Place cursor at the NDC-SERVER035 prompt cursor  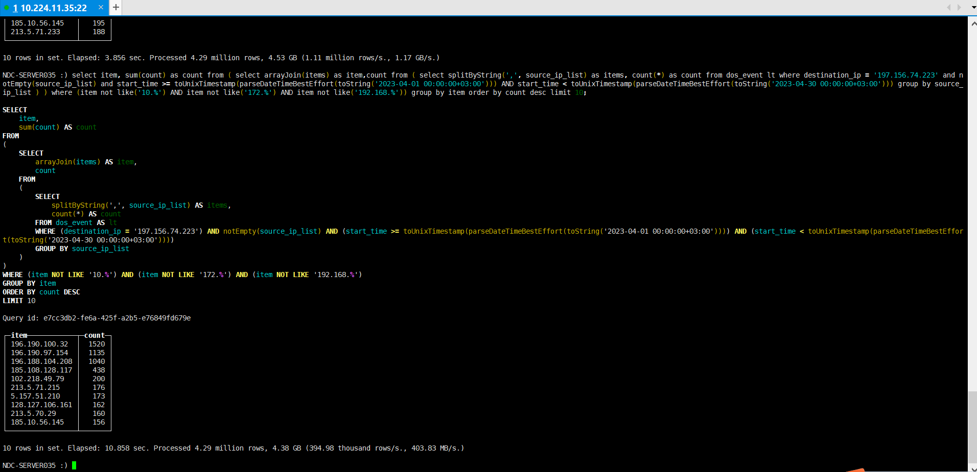point(74,465)
